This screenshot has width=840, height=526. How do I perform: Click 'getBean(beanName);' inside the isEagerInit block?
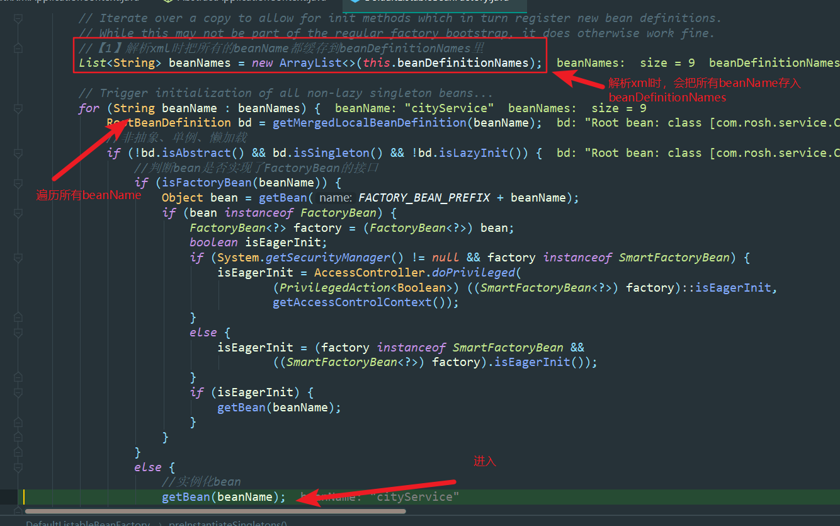point(279,408)
